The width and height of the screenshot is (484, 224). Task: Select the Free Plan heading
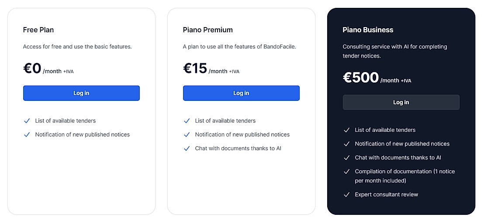(38, 30)
